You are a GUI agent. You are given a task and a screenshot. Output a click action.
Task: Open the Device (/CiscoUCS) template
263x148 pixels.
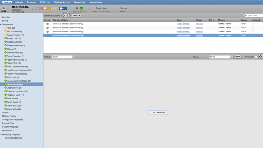click(13, 138)
